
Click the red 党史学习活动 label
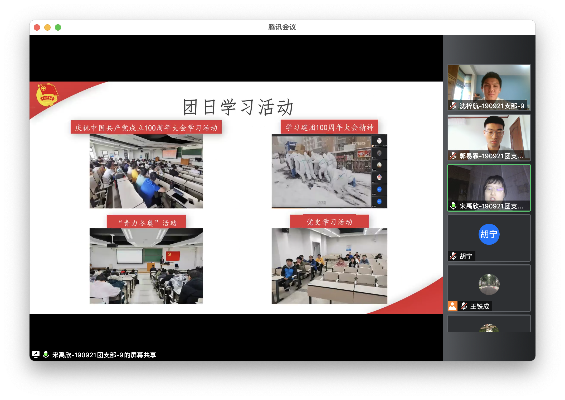click(329, 222)
